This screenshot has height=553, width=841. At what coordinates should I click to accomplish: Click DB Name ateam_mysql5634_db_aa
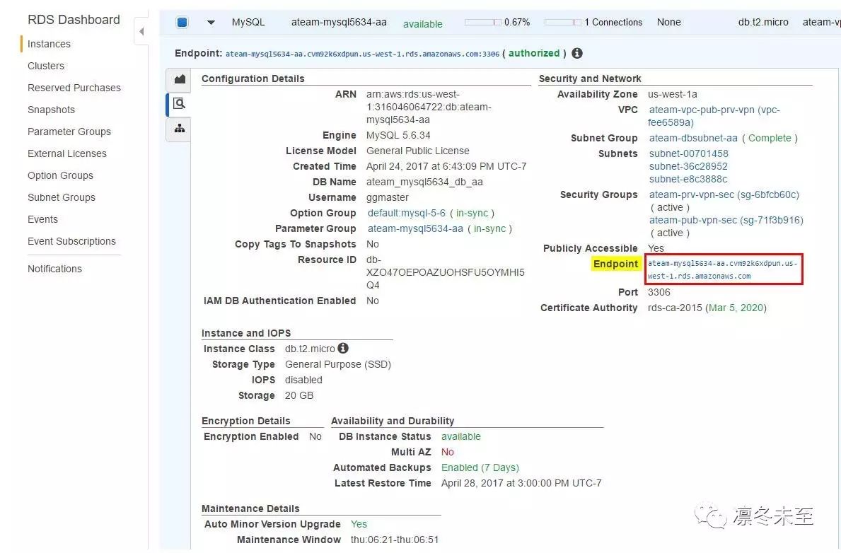[424, 182]
